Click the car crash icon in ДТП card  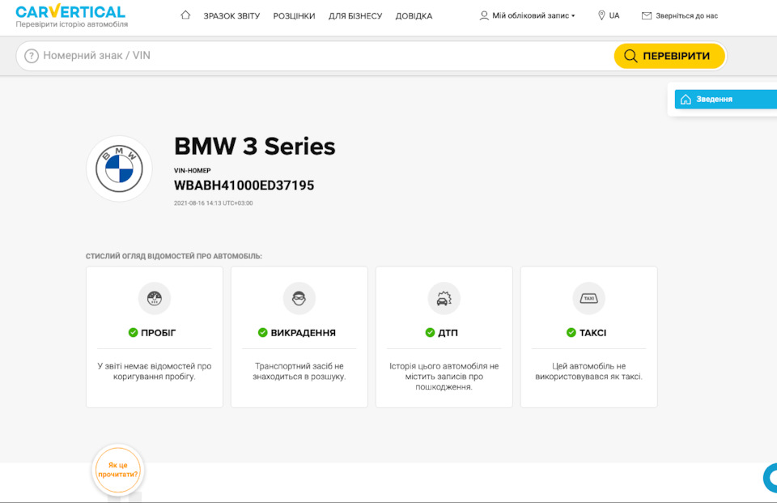(444, 298)
